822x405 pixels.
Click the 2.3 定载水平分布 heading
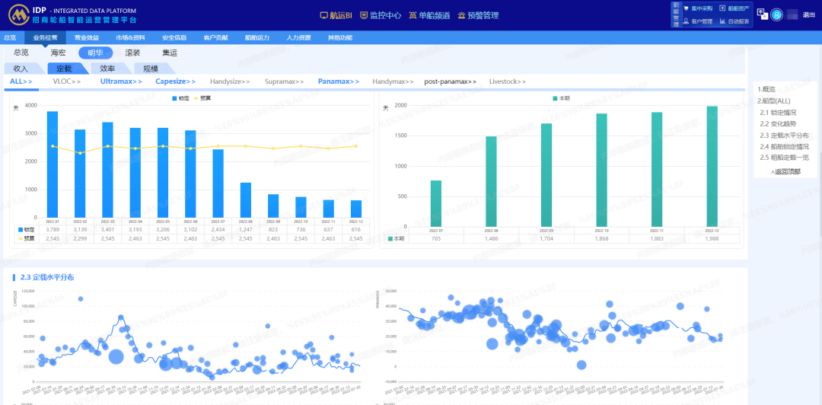[x=46, y=277]
